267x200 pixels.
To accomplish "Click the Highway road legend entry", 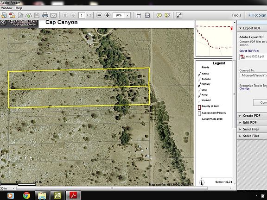I will click(204, 84).
